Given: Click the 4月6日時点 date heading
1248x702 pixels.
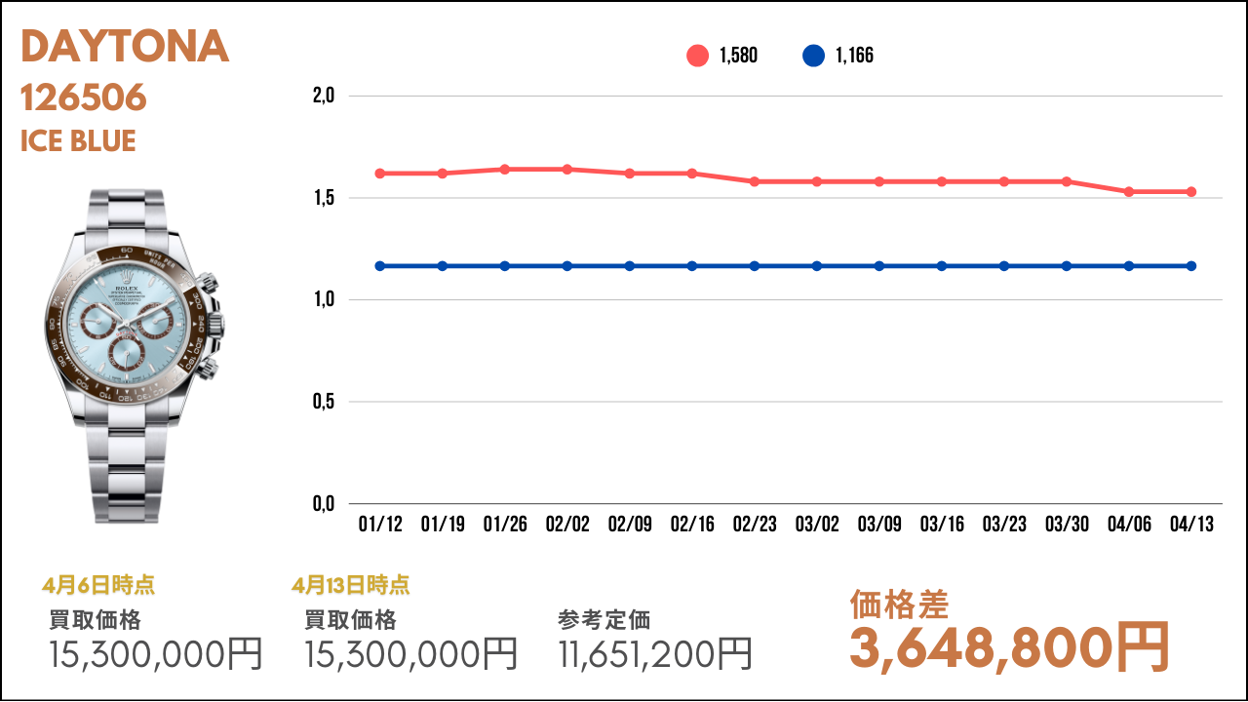Looking at the screenshot, I should (98, 586).
